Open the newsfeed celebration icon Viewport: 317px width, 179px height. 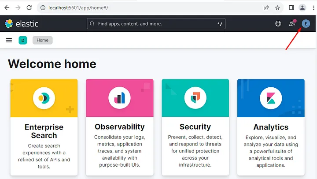(x=292, y=23)
